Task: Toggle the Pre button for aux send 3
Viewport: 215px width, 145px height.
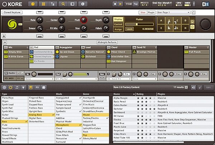Action: (x=178, y=74)
